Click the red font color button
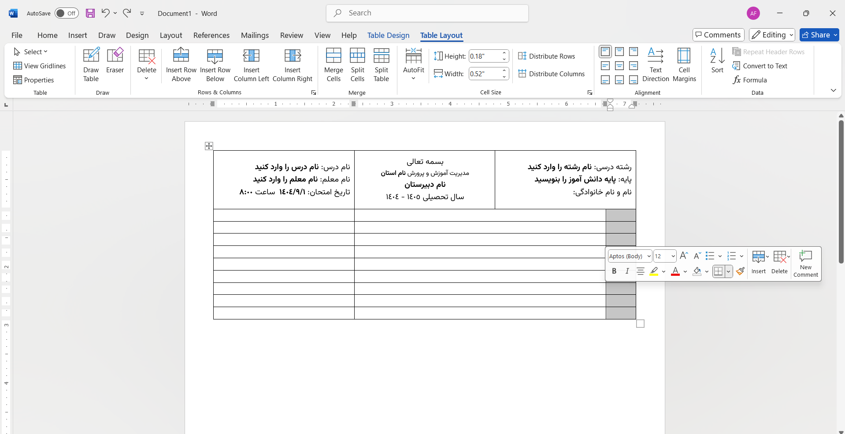Viewport: 845px width, 434px height. pos(675,271)
